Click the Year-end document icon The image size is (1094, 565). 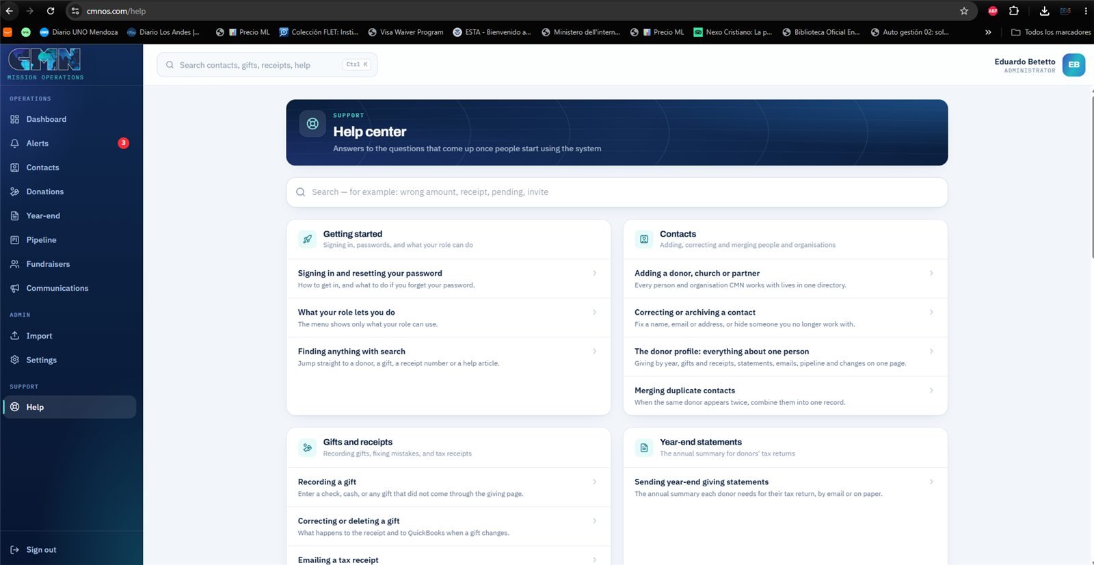(x=15, y=215)
